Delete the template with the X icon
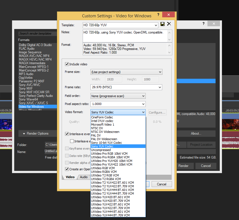 pos(169,24)
